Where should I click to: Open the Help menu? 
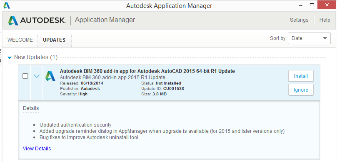[x=325, y=20]
